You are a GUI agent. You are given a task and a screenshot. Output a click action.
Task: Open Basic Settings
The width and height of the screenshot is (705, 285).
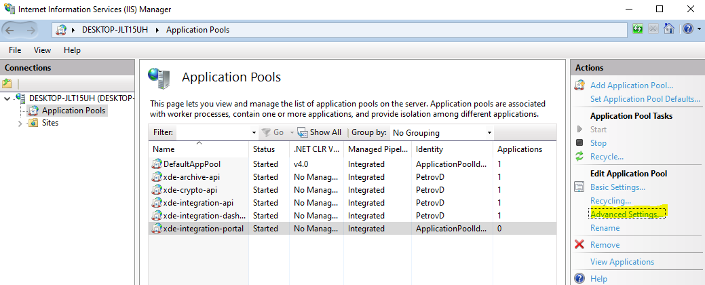click(x=617, y=187)
